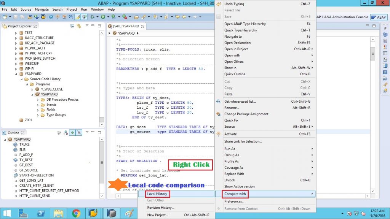The height and width of the screenshot is (219, 390).
Task: Click the Debug bug toolbar icon
Action: coord(92,17)
